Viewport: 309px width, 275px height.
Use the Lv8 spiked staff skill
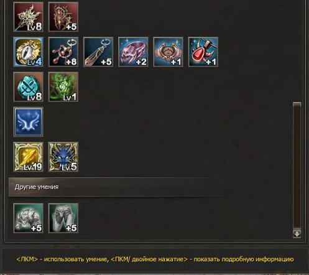pos(28,17)
